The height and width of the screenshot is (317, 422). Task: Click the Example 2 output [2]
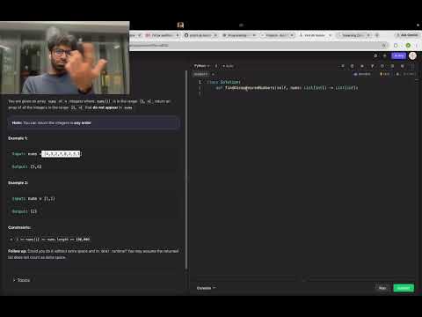pos(33,211)
